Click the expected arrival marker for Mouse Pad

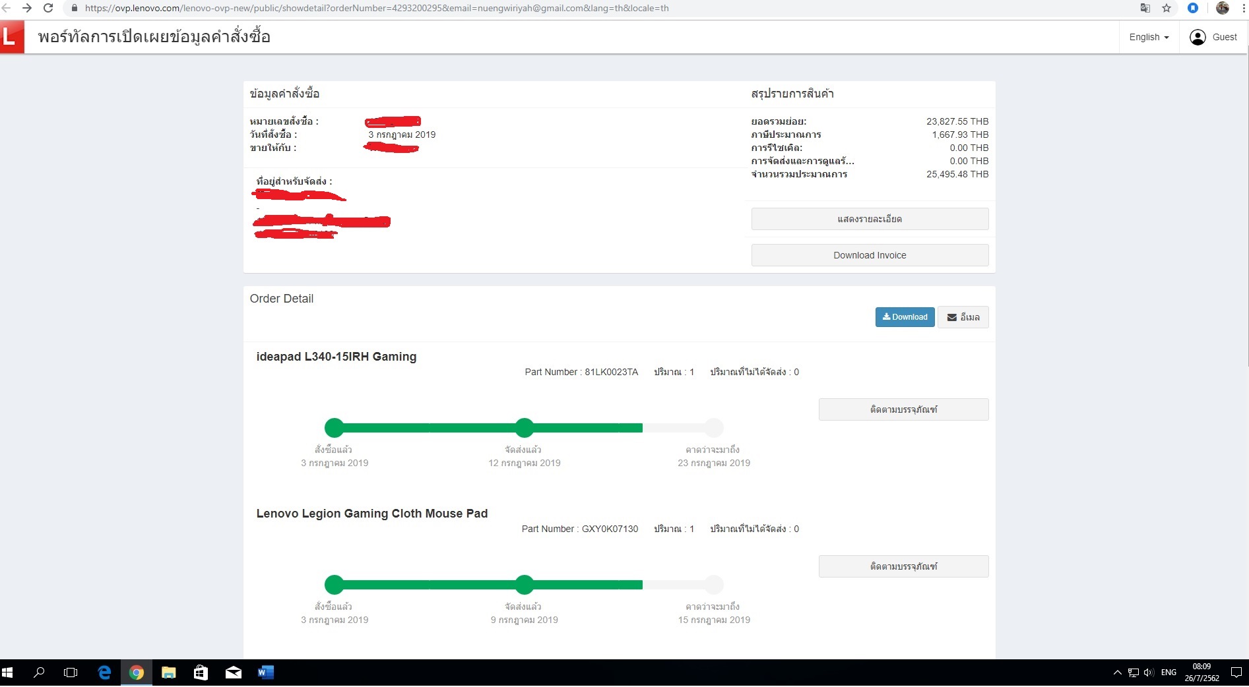[714, 585]
